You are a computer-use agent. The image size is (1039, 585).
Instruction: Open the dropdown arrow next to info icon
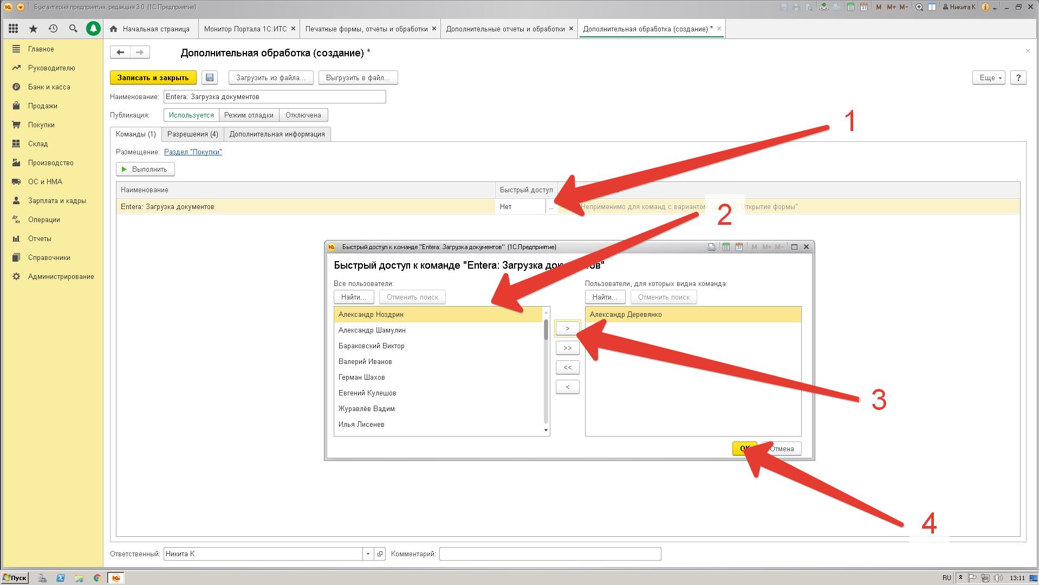(995, 8)
